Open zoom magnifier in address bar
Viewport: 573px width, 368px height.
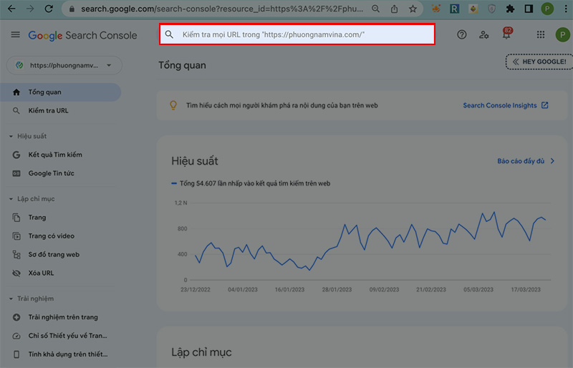(375, 9)
